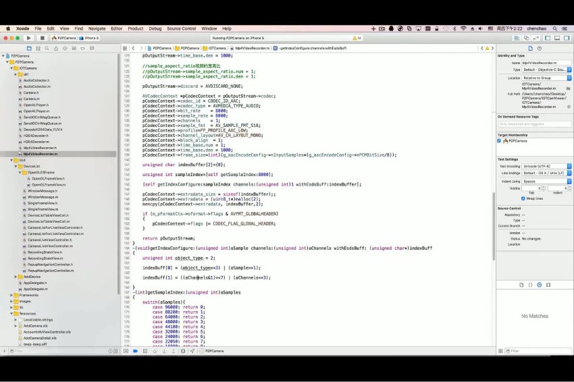Viewport: 574px width, 382px height.
Task: Show the Version editor
Action: pyautogui.click(x=536, y=38)
